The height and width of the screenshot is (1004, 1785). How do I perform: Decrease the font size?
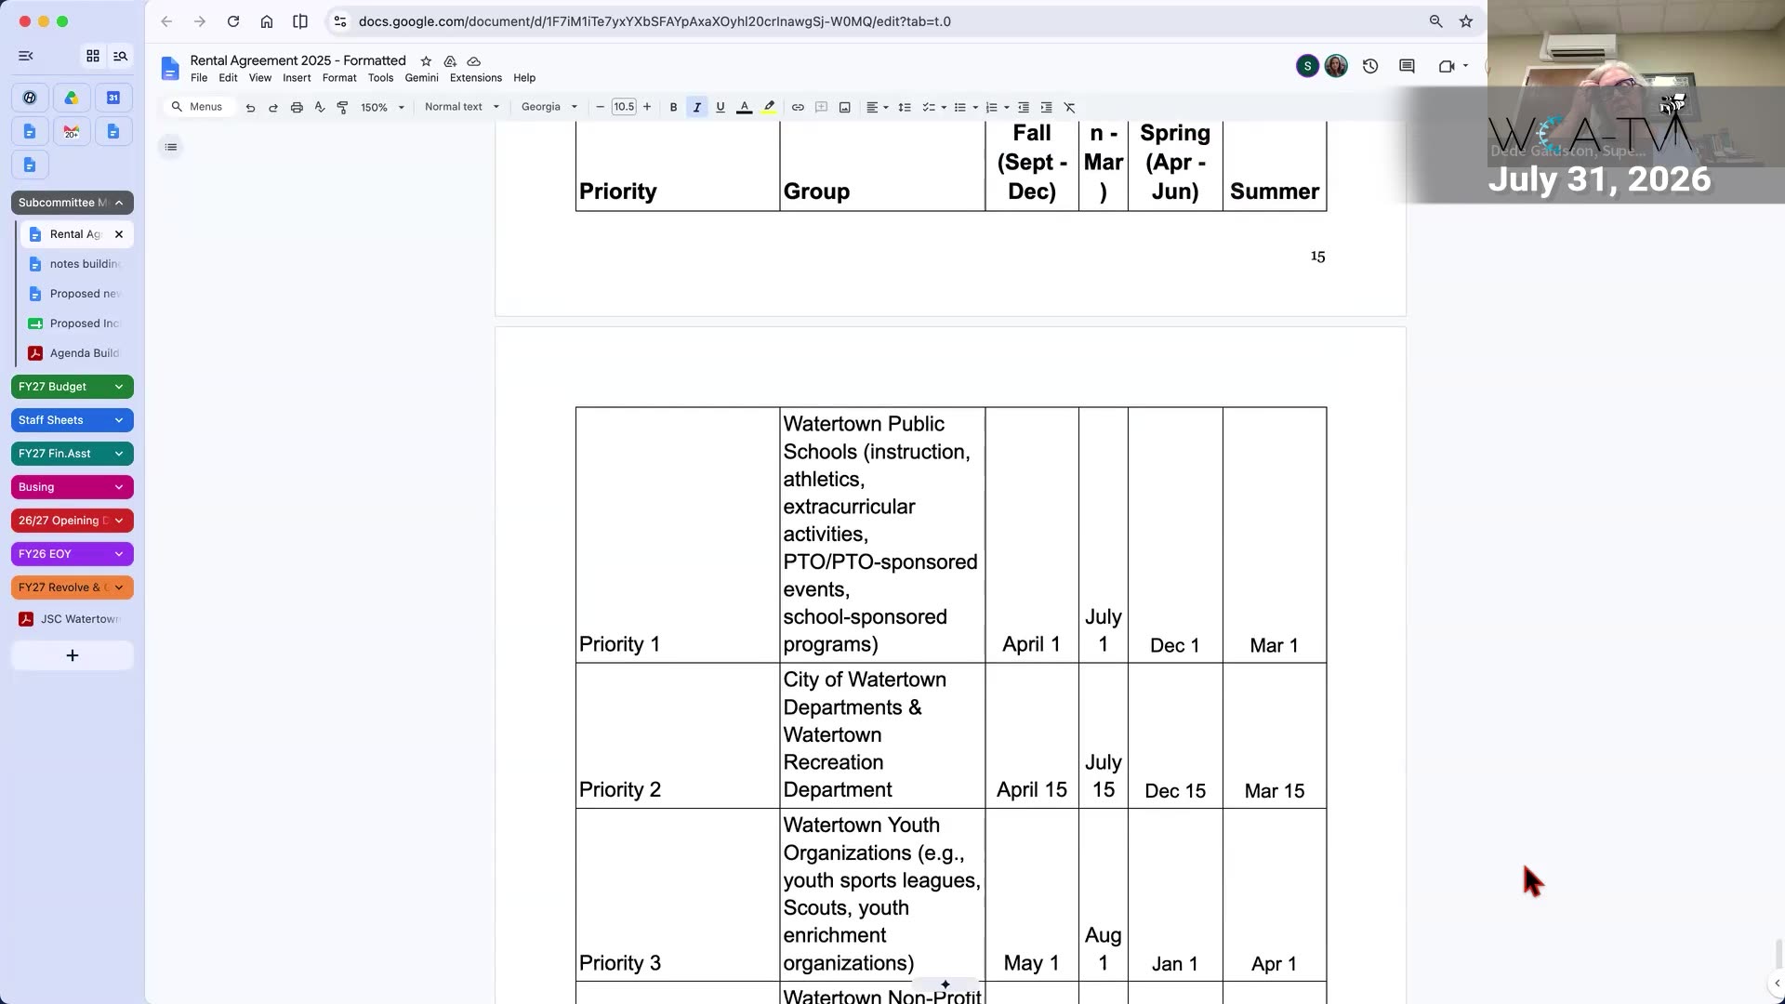point(601,108)
